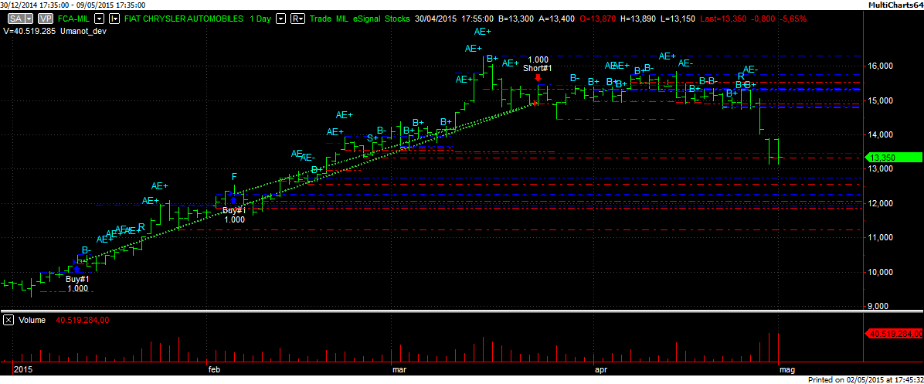Click the red Short#1 arrow marker
The height and width of the screenshot is (384, 924).
tap(538, 78)
